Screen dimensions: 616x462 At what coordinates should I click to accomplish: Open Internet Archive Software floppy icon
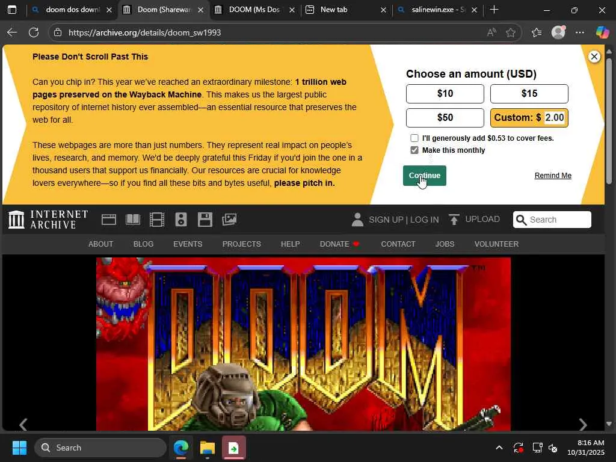[205, 220]
